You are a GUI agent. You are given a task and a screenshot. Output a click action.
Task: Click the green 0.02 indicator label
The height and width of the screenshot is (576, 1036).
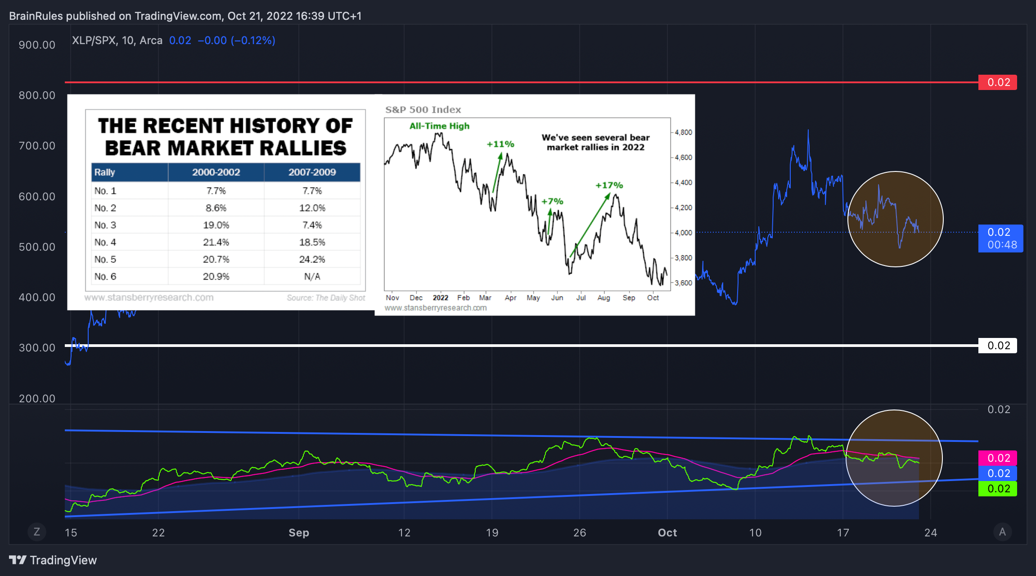[997, 489]
